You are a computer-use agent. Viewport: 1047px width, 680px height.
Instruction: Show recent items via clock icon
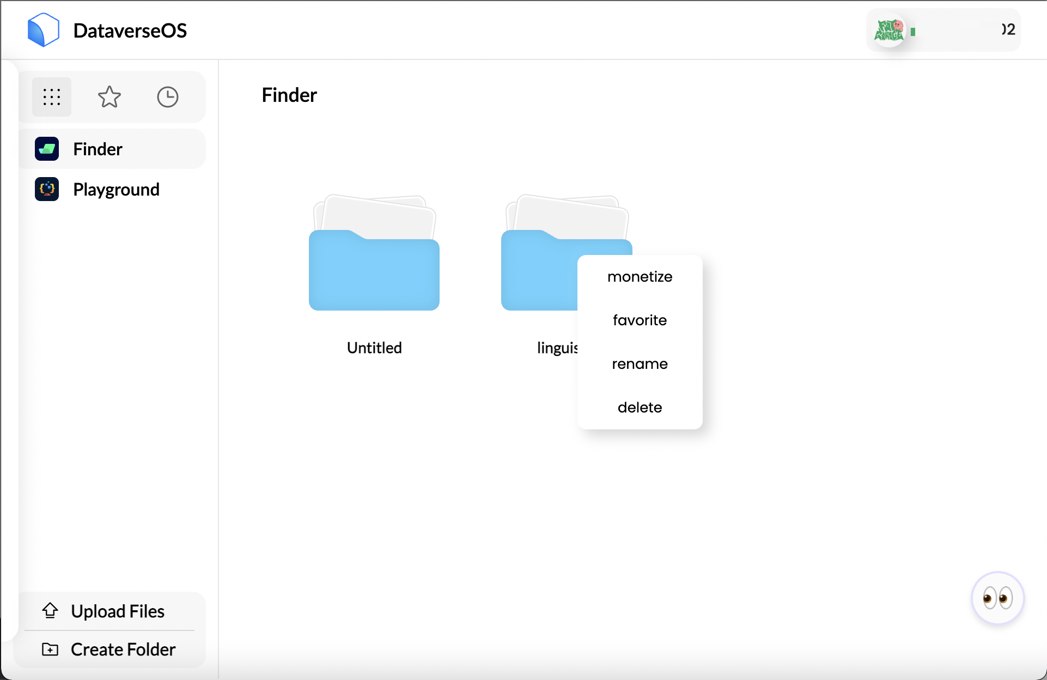(167, 97)
